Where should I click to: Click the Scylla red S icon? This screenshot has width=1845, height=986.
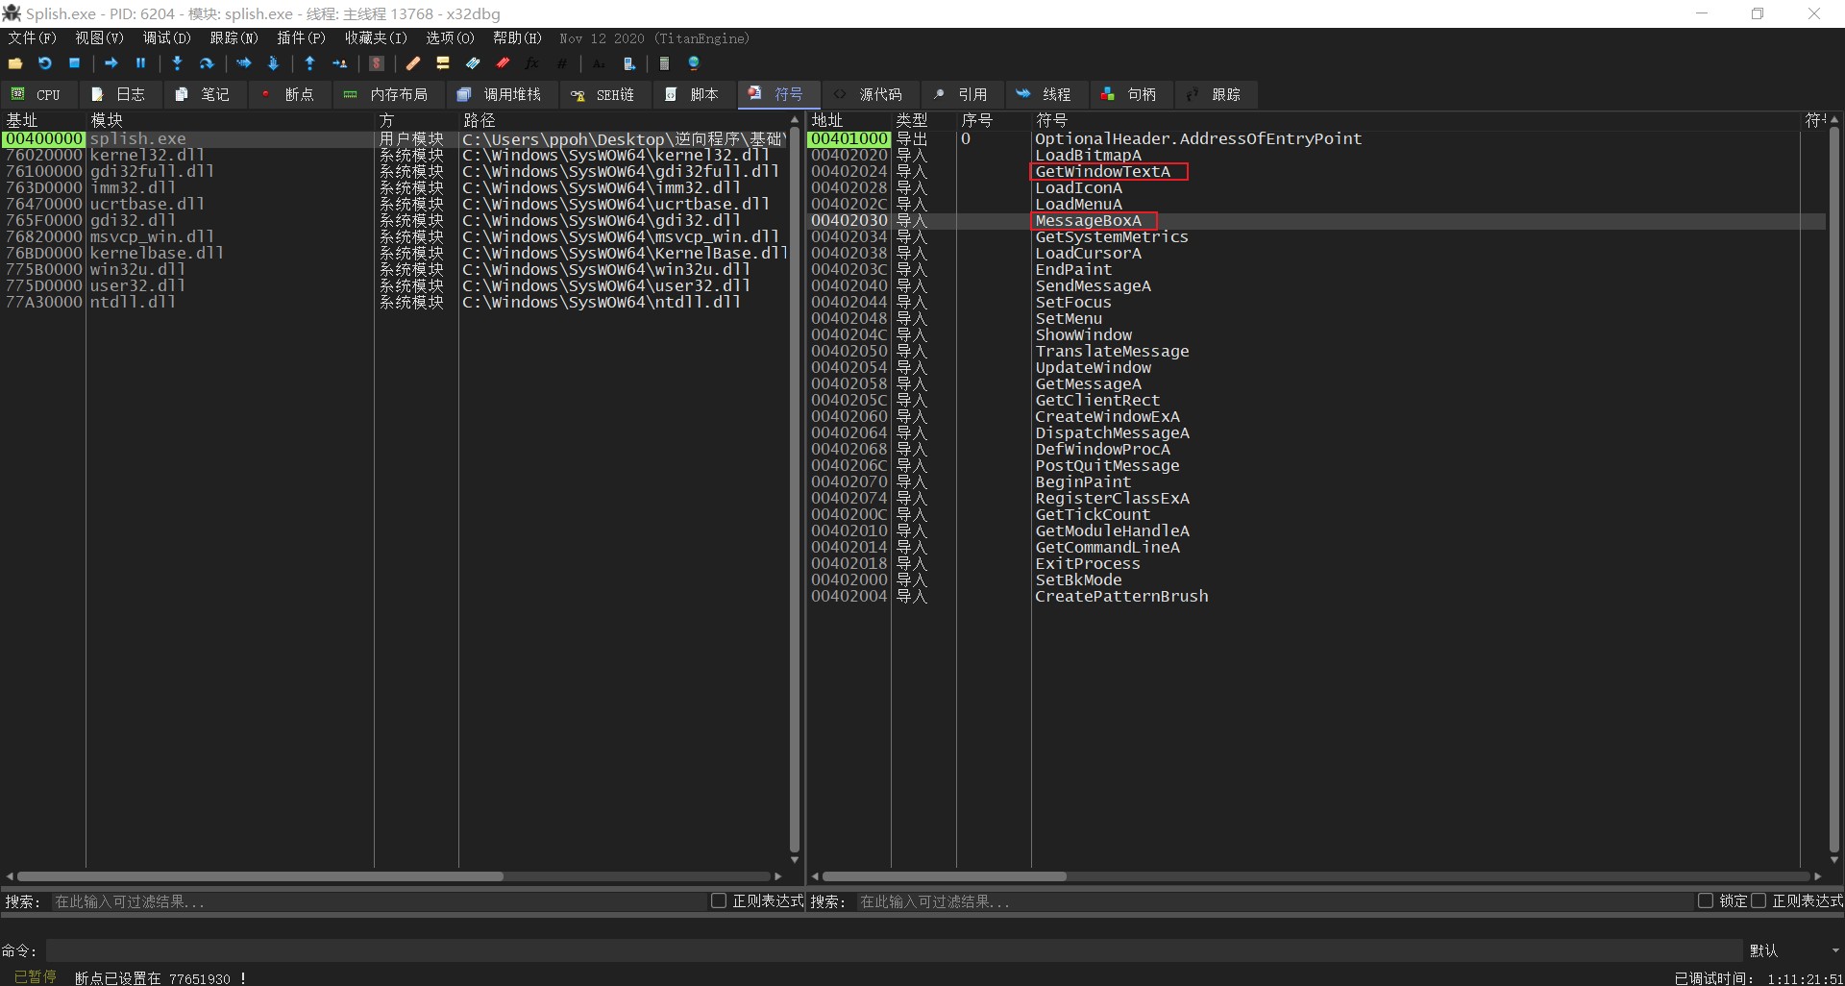377,63
